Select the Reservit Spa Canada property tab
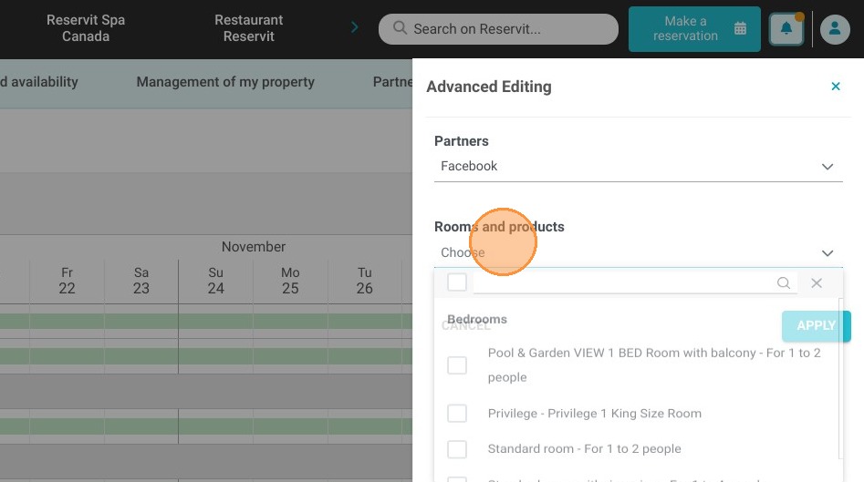 [x=86, y=28]
